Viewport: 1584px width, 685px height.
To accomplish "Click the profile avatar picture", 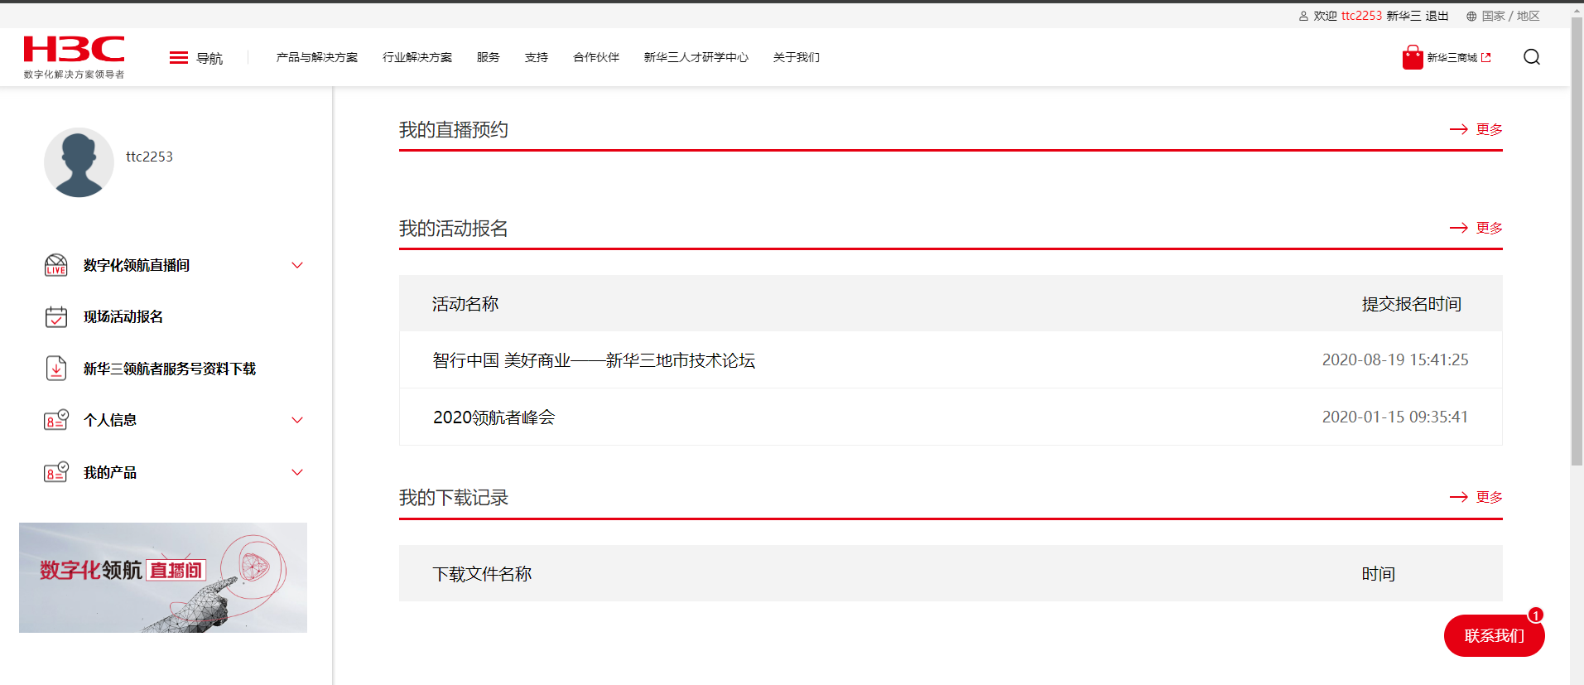I will (79, 162).
